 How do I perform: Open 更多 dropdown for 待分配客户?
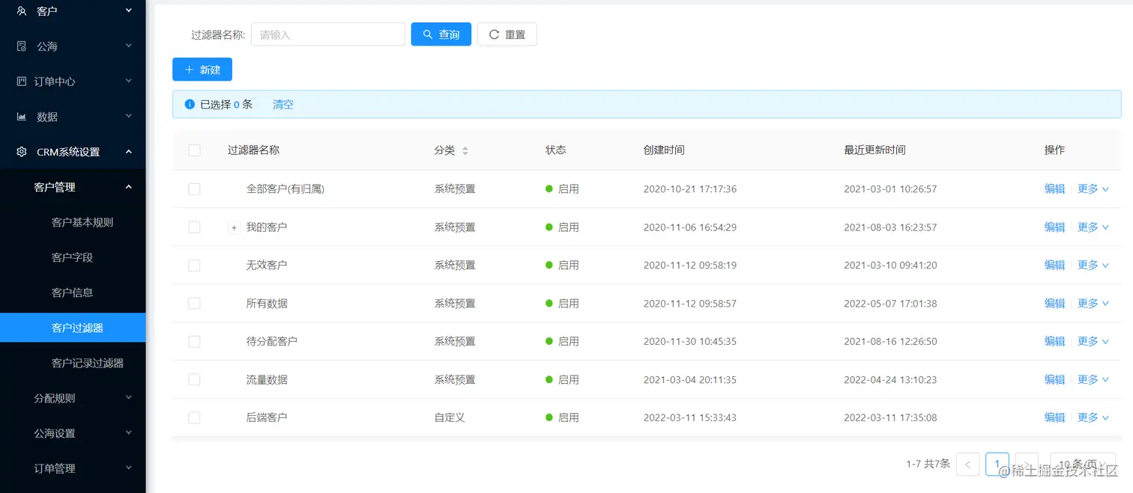[1093, 341]
